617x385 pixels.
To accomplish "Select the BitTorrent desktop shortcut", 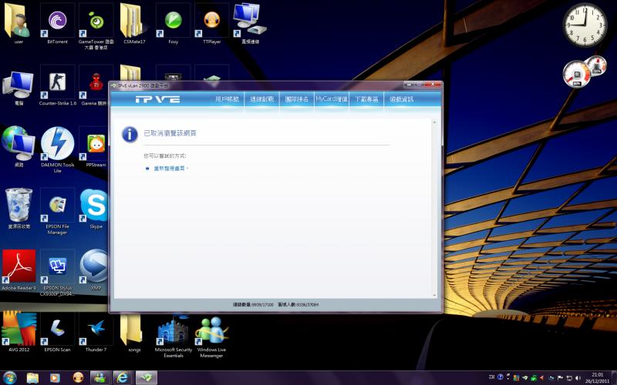I will tap(57, 24).
